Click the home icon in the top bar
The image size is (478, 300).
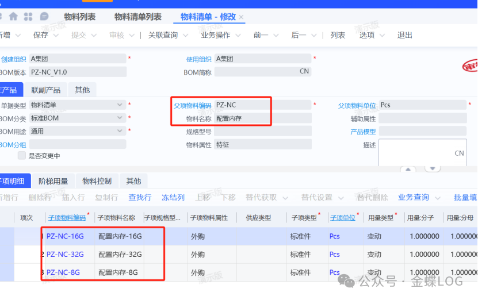13,17
